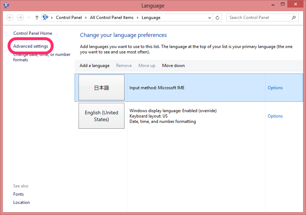Select All Control Panel Items breadcrumb
306x215 pixels.
pos(112,18)
